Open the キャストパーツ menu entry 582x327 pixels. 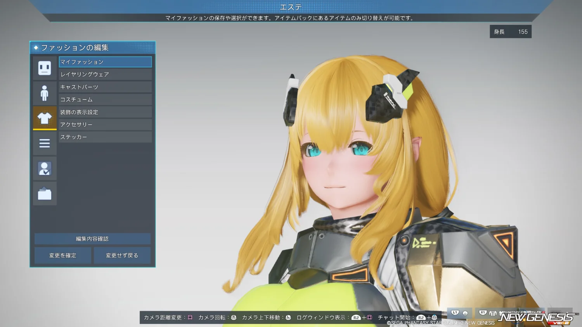[x=105, y=87]
